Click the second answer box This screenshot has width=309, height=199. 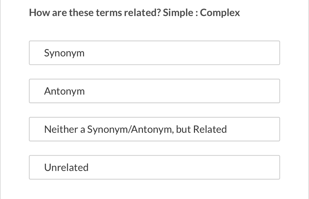pos(154,91)
